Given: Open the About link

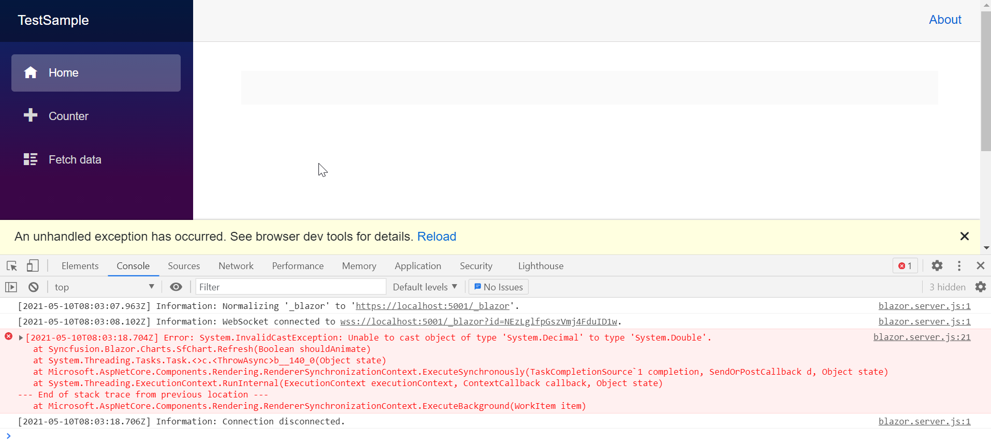Looking at the screenshot, I should 945,20.
